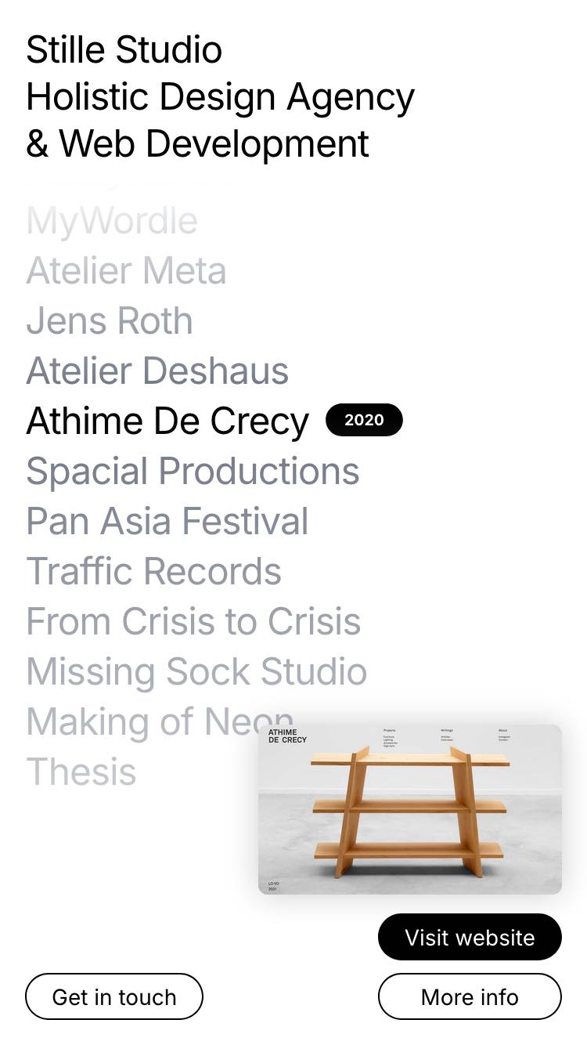This screenshot has width=587, height=1045.
Task: Open Missing Sock Studio project
Action: (196, 672)
